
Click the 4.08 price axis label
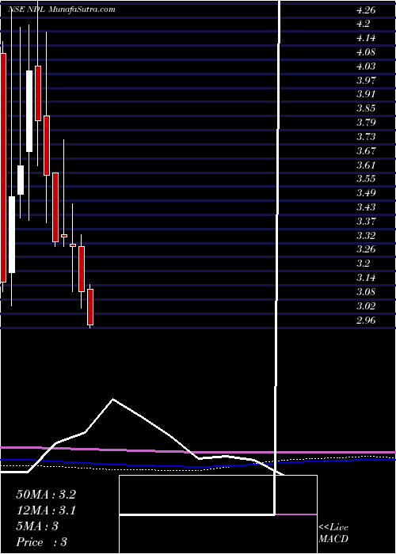pos(366,52)
